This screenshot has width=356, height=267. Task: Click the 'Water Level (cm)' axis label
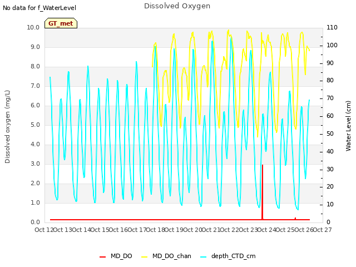point(348,126)
